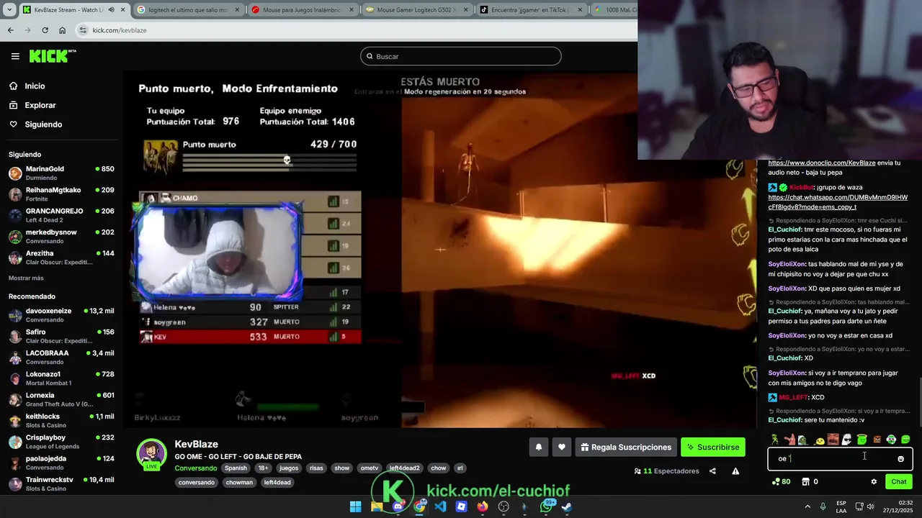
Task: Open the WhatsApp group link in chat
Action: tap(838, 202)
